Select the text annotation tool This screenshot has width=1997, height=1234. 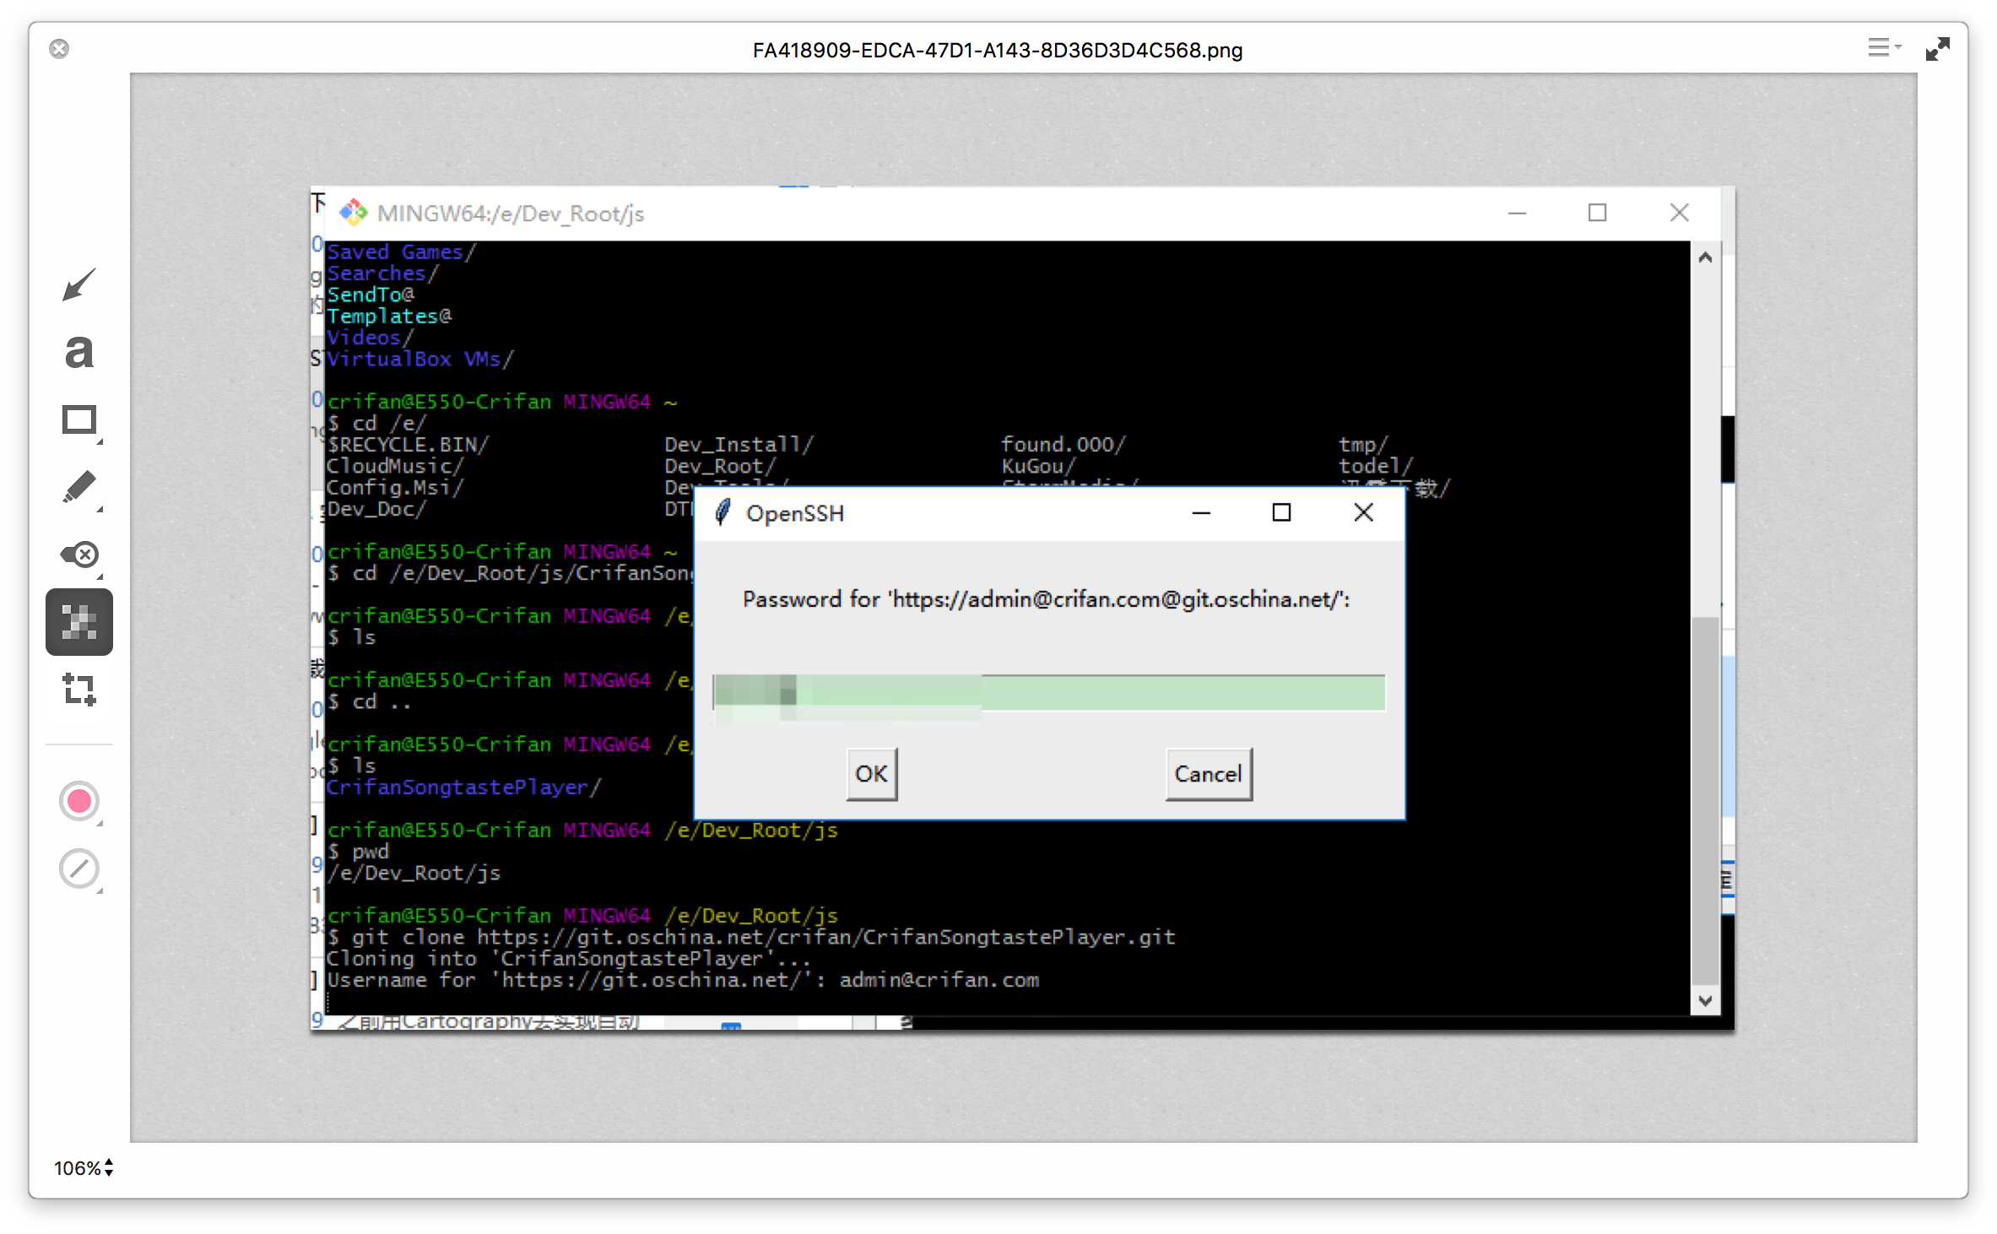[x=79, y=352]
